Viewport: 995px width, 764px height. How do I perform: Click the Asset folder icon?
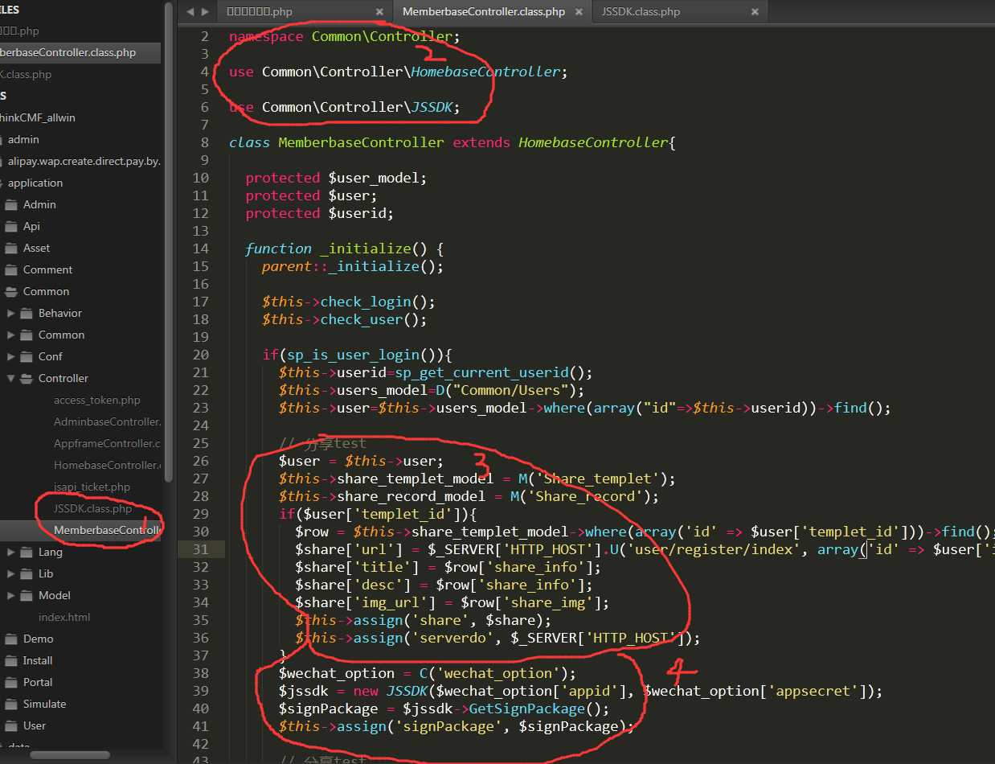(x=10, y=249)
